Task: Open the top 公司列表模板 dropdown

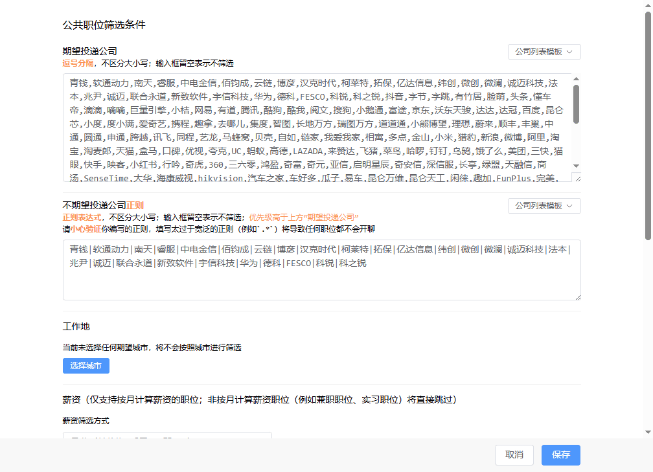Action: [x=544, y=51]
